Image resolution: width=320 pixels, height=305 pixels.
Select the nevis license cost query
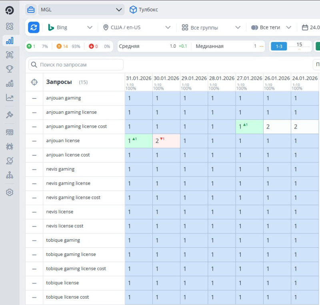[x=64, y=226]
